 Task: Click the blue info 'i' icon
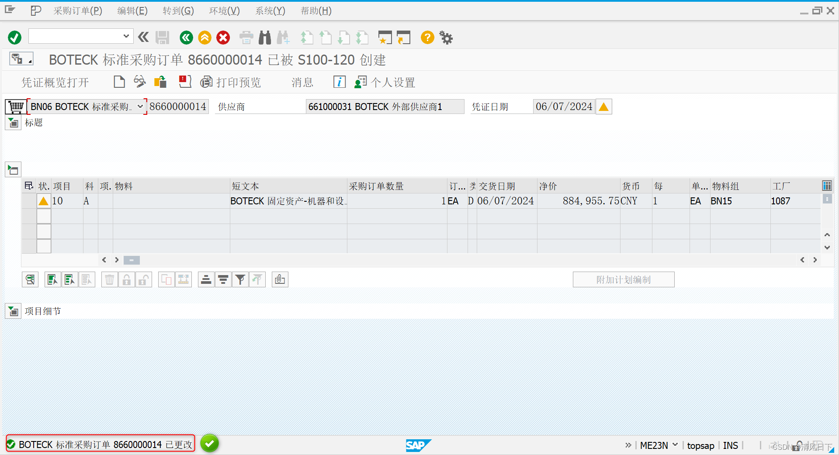point(340,82)
